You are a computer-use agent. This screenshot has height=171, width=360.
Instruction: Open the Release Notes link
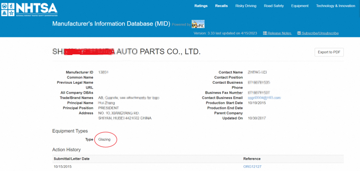point(280,33)
